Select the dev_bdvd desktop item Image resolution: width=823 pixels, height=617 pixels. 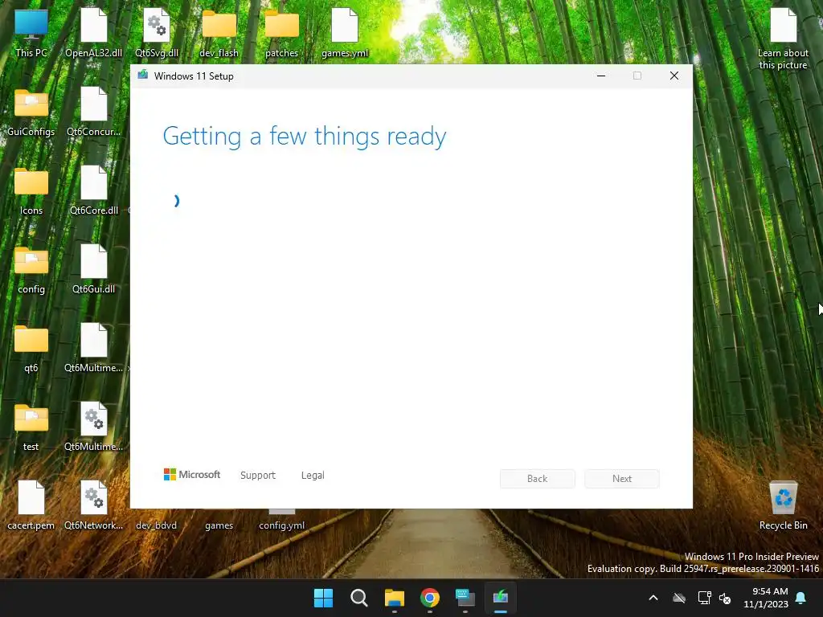click(157, 525)
